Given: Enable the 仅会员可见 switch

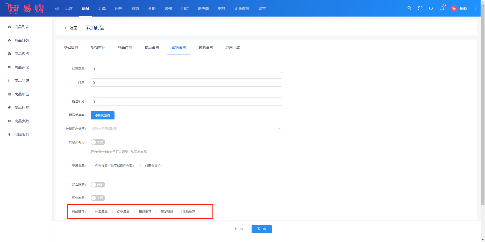Looking at the screenshot, I should [98, 142].
